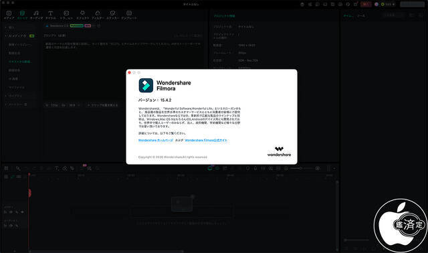
Task: Expand the AI Media sidebar section
Action: pos(6,35)
